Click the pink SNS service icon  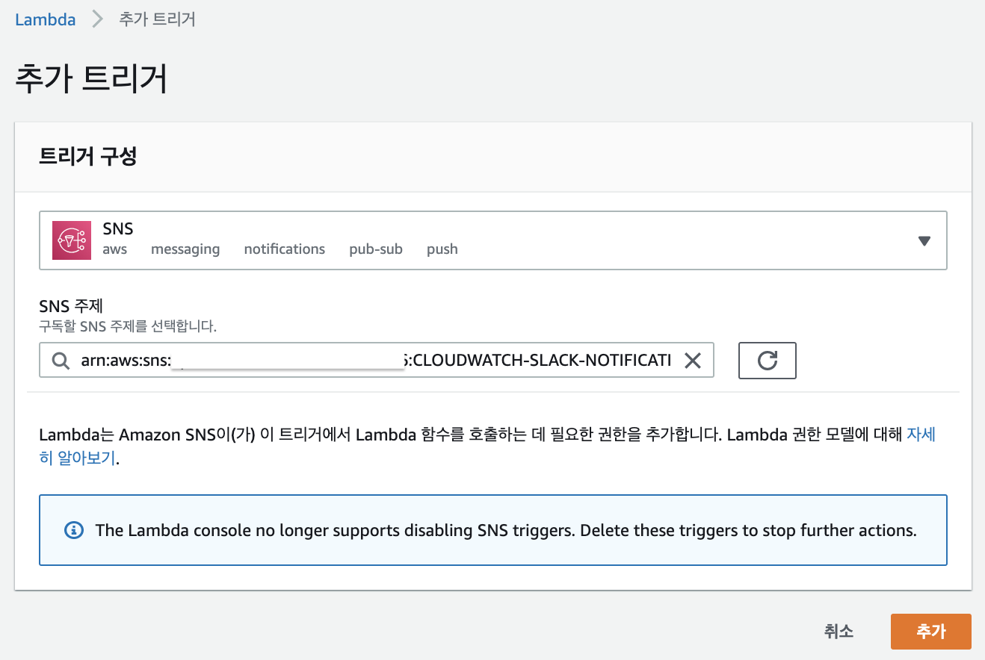(72, 240)
